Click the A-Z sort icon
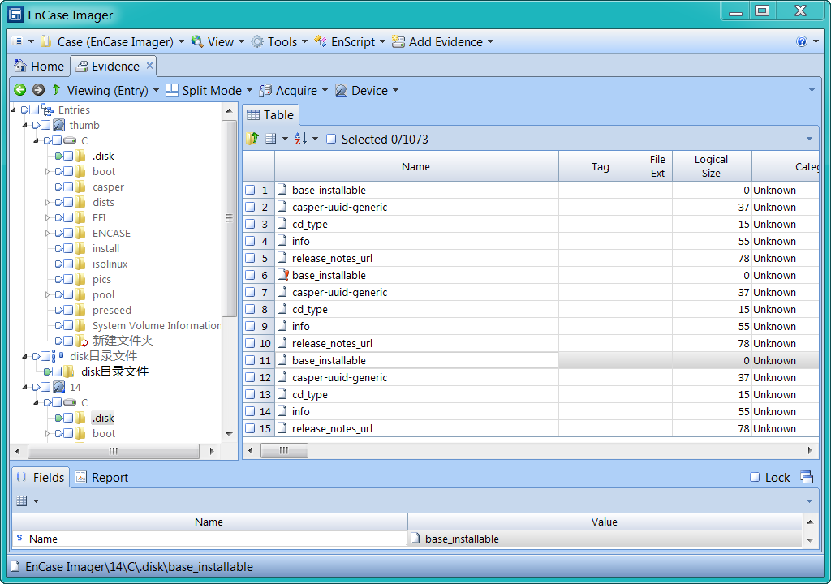831x584 pixels. tap(300, 139)
